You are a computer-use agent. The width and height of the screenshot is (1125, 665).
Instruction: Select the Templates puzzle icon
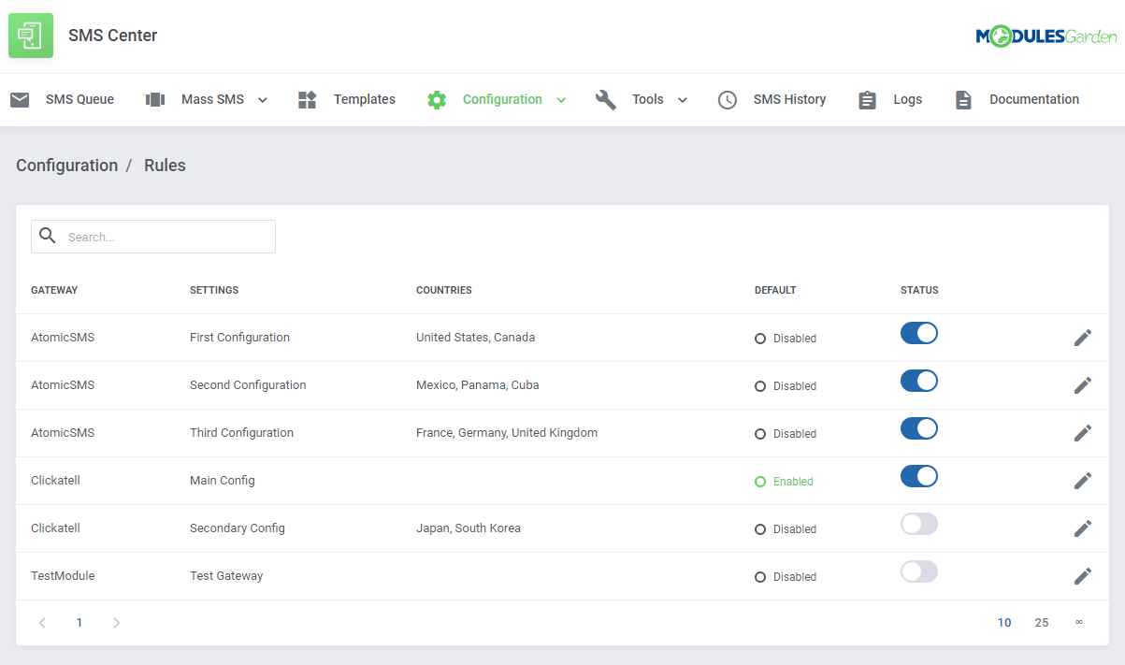point(307,98)
